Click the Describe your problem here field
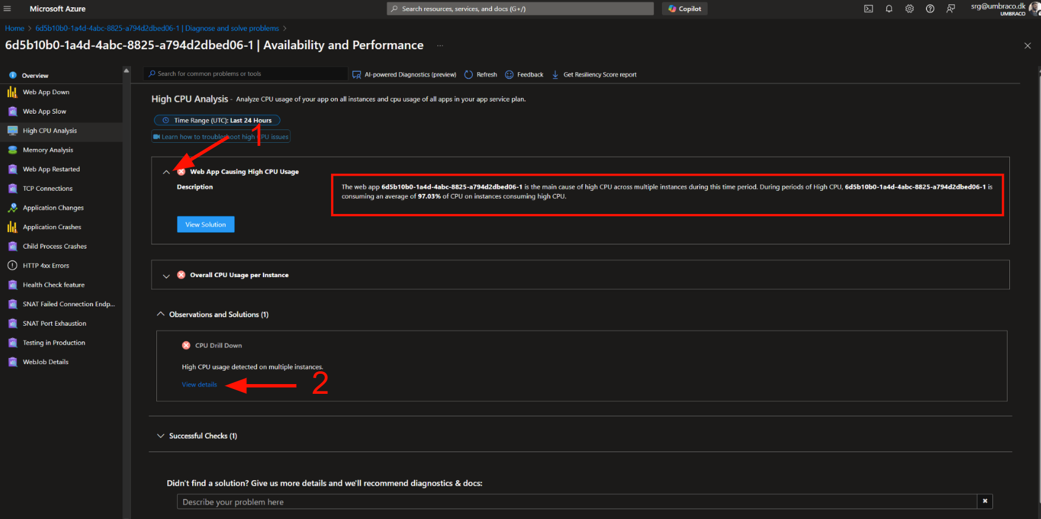Viewport: 1041px width, 519px height. [x=576, y=502]
